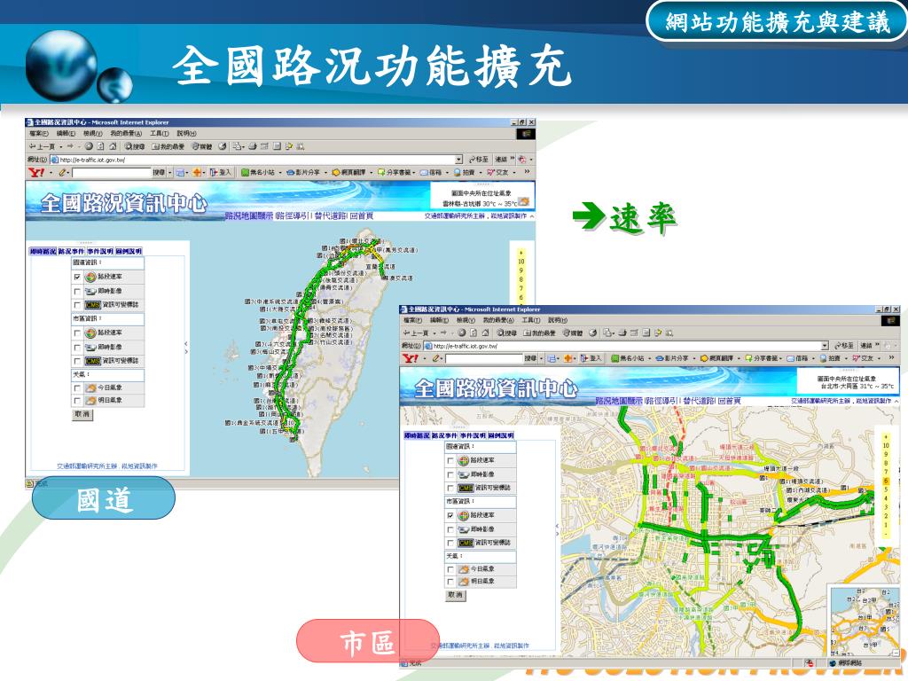This screenshot has height=681, width=908.
Task: Open 拍賣 auction in the Taipei map window's Yahoo toolbar
Action: [x=830, y=358]
